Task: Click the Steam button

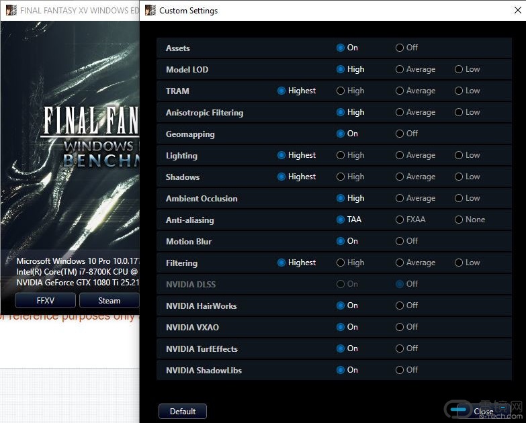Action: click(109, 300)
